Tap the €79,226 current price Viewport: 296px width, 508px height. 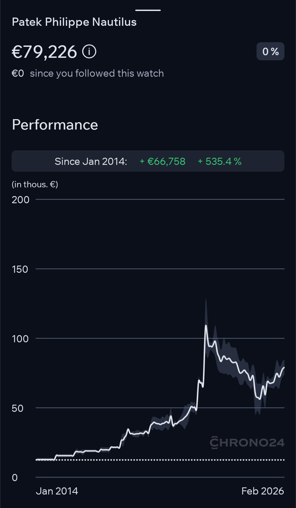(44, 52)
